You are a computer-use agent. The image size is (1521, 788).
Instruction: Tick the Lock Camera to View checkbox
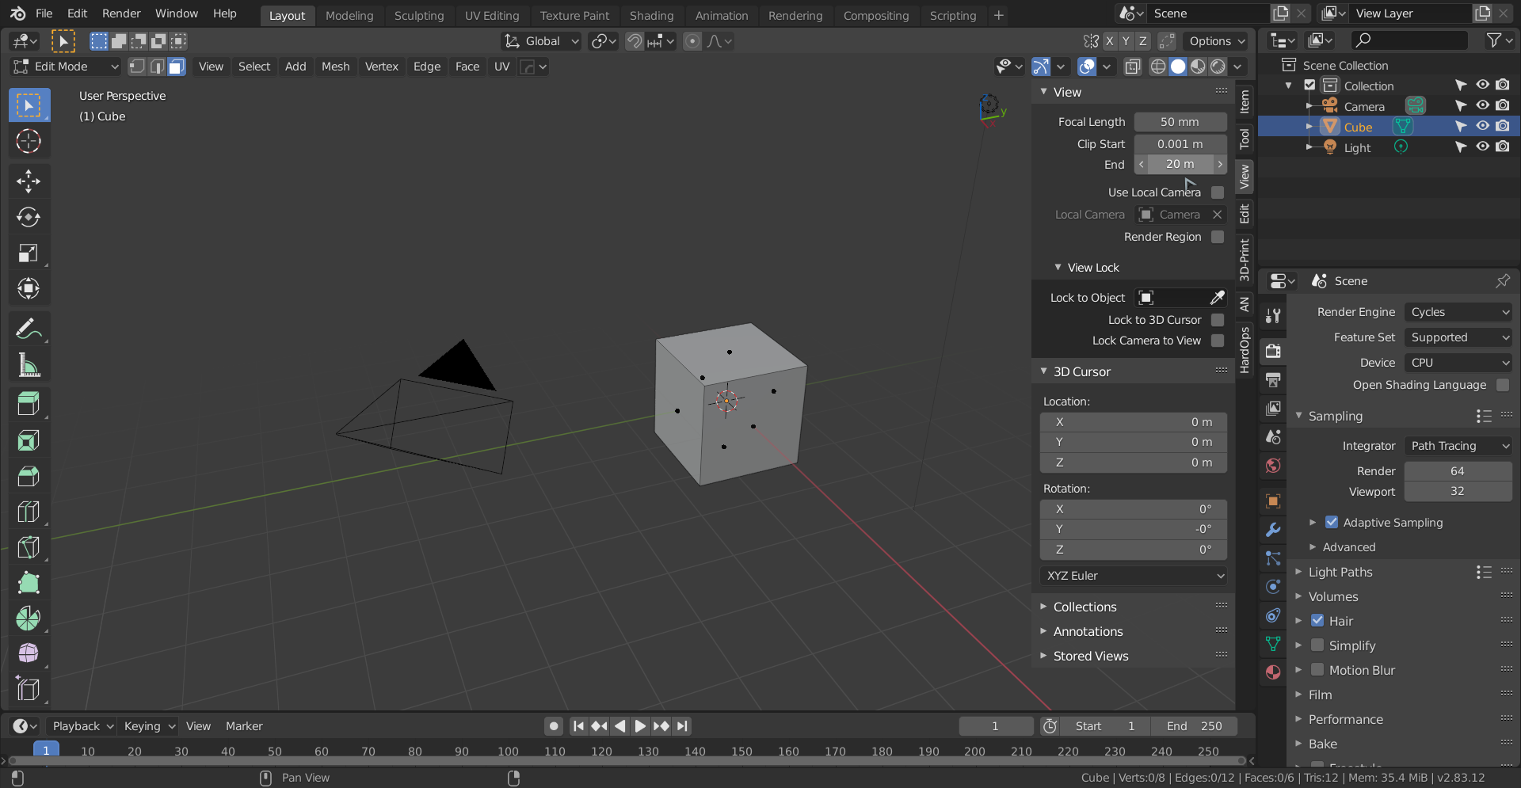(1218, 341)
